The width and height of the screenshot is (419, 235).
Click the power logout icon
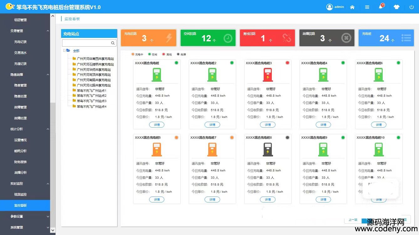pos(411,7)
